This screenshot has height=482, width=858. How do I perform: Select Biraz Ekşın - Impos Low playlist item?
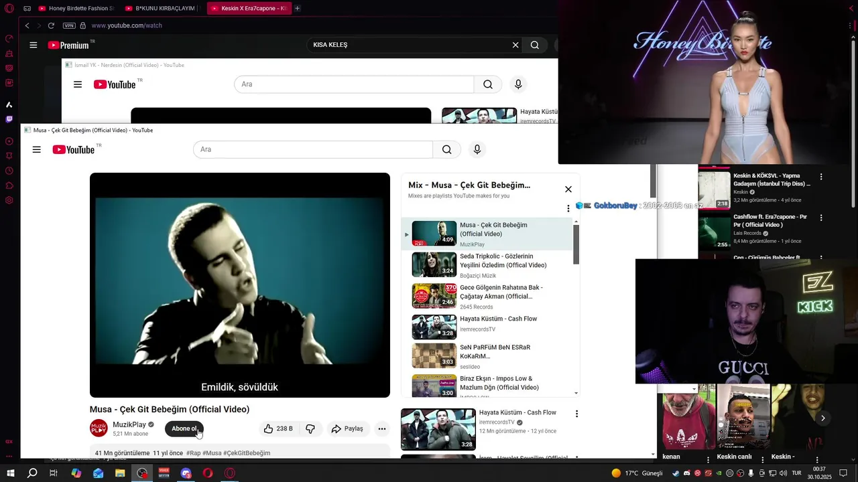(x=488, y=386)
